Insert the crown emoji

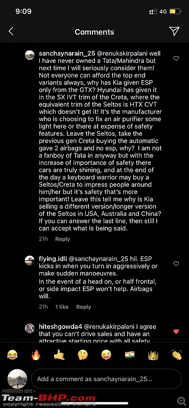153,354
